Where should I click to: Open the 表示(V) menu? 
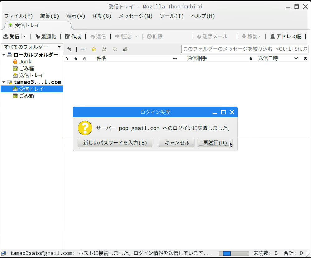76,16
